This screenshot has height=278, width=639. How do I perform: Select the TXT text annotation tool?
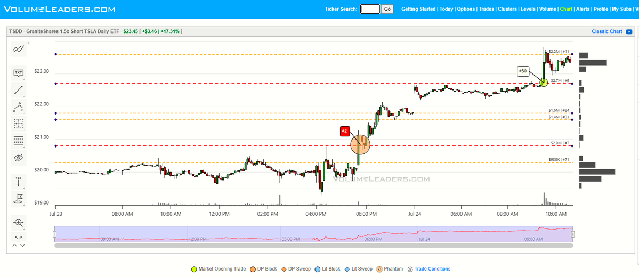(18, 73)
